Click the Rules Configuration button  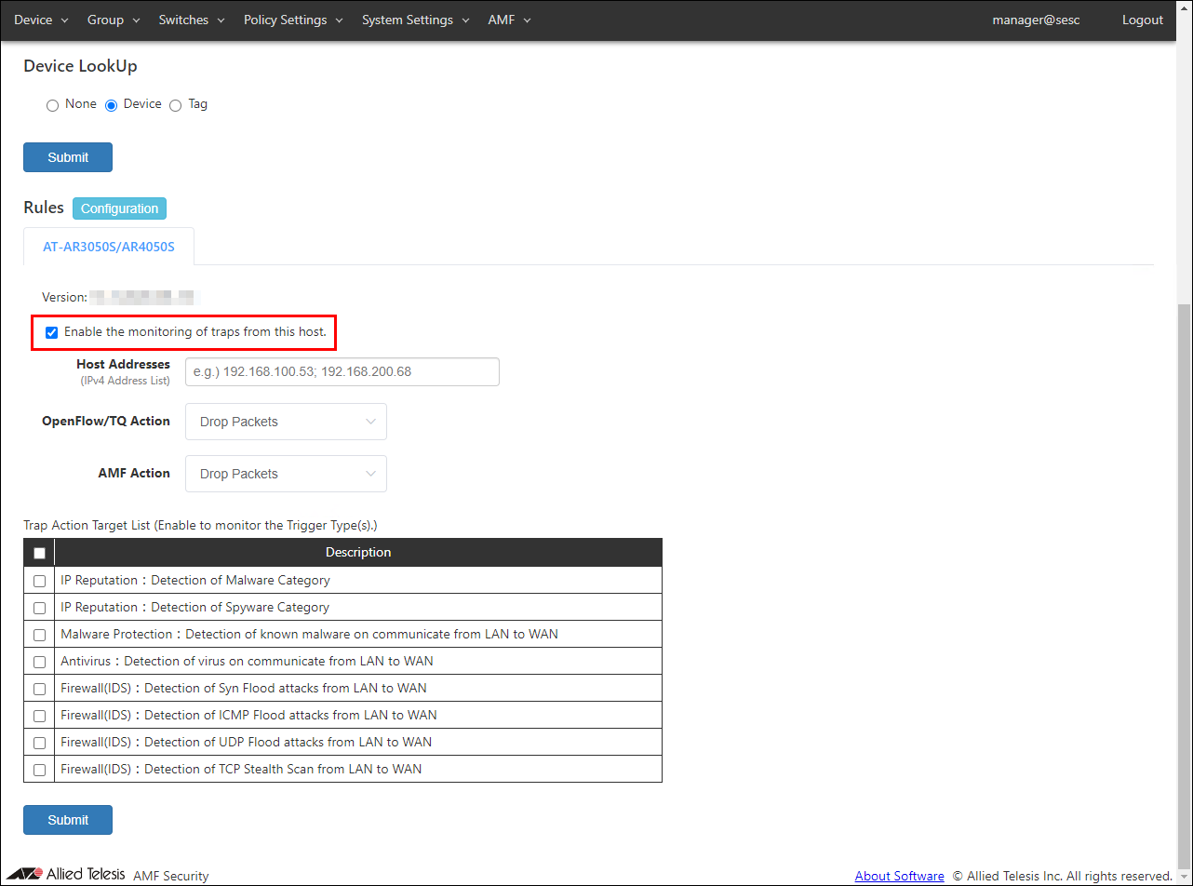(119, 208)
